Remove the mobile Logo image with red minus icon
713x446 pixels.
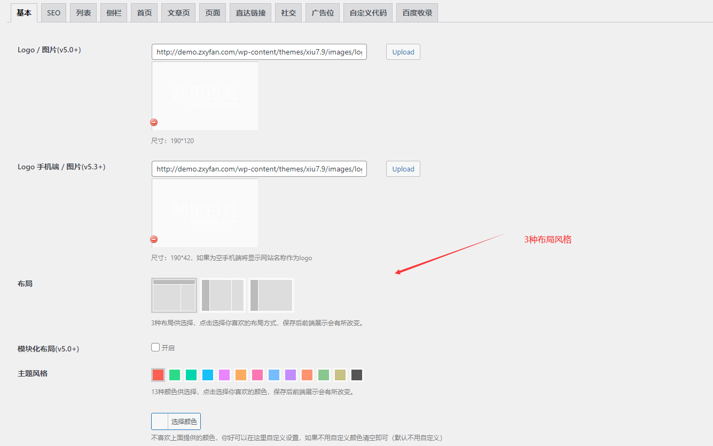[154, 239]
